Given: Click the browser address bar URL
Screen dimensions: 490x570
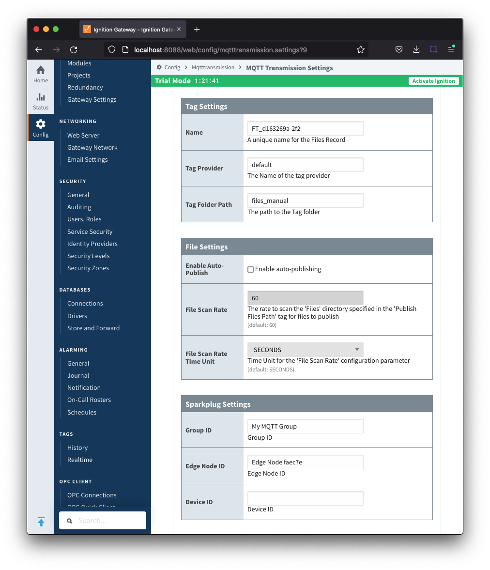Looking at the screenshot, I should coord(220,50).
